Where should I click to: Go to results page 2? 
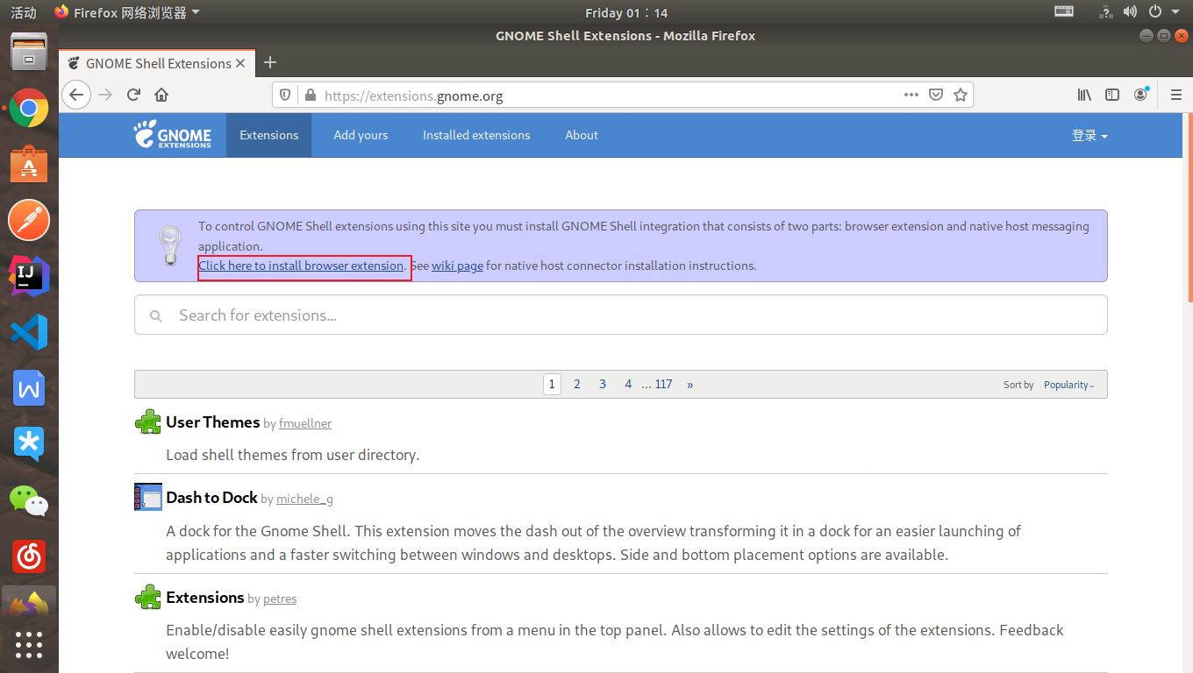577,384
